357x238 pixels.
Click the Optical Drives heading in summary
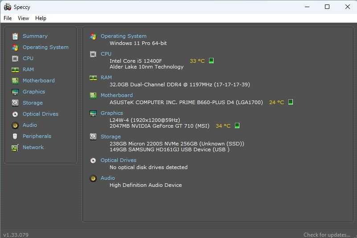(x=119, y=160)
